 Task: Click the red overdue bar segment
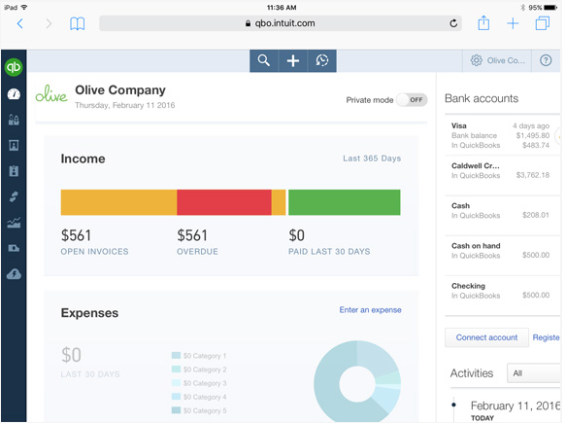224,202
